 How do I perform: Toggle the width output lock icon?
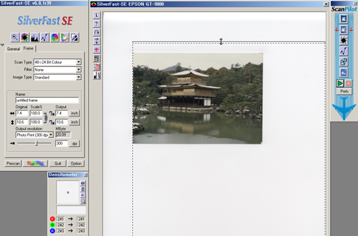click(52, 113)
